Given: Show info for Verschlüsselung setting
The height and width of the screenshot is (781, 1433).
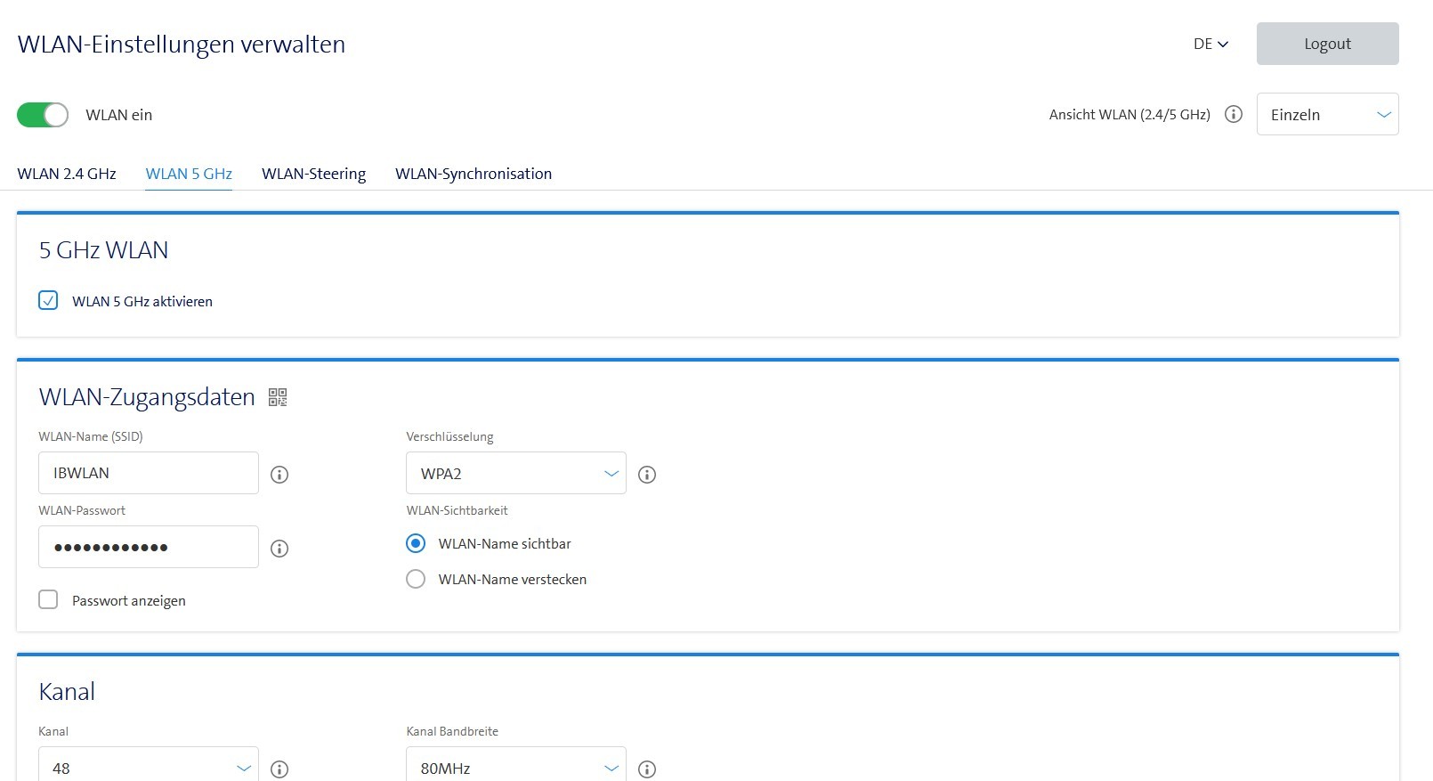Looking at the screenshot, I should coord(647,475).
